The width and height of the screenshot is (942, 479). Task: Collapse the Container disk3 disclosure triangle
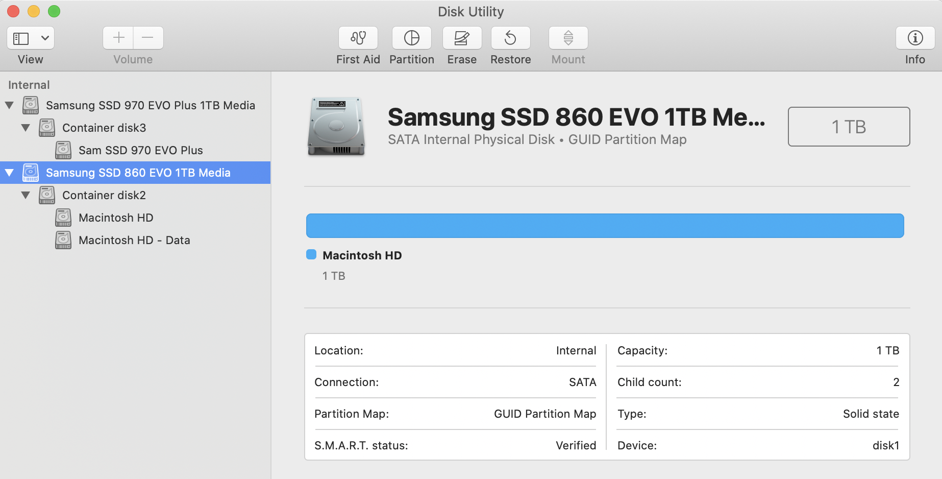(26, 128)
